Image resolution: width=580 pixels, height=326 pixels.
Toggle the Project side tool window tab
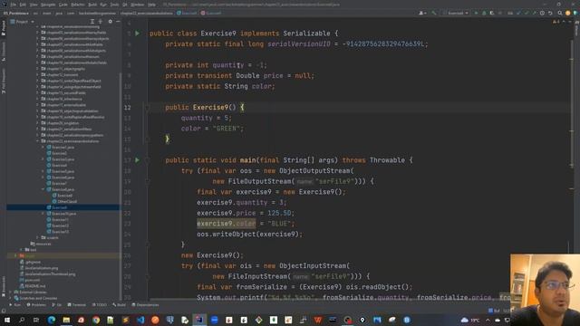click(4, 29)
